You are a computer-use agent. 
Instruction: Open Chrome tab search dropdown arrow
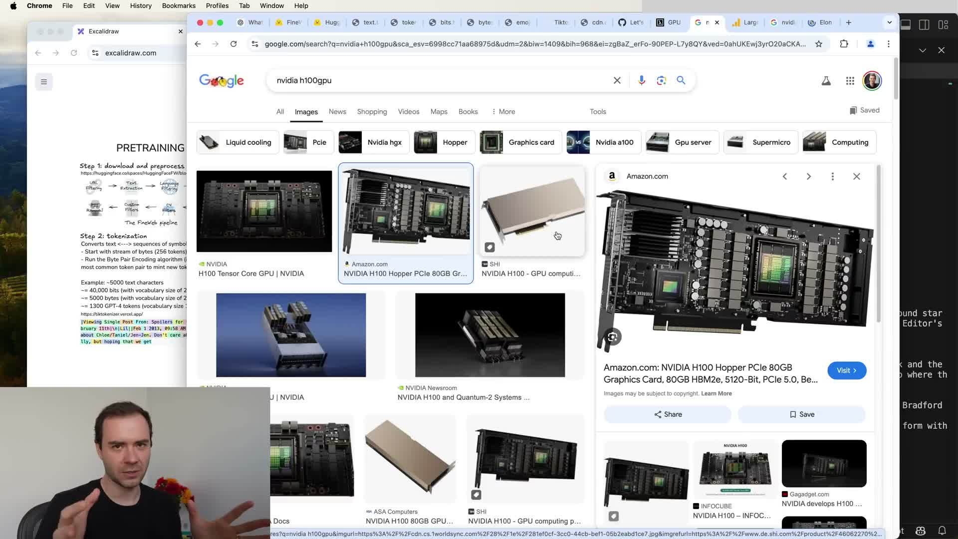[889, 22]
